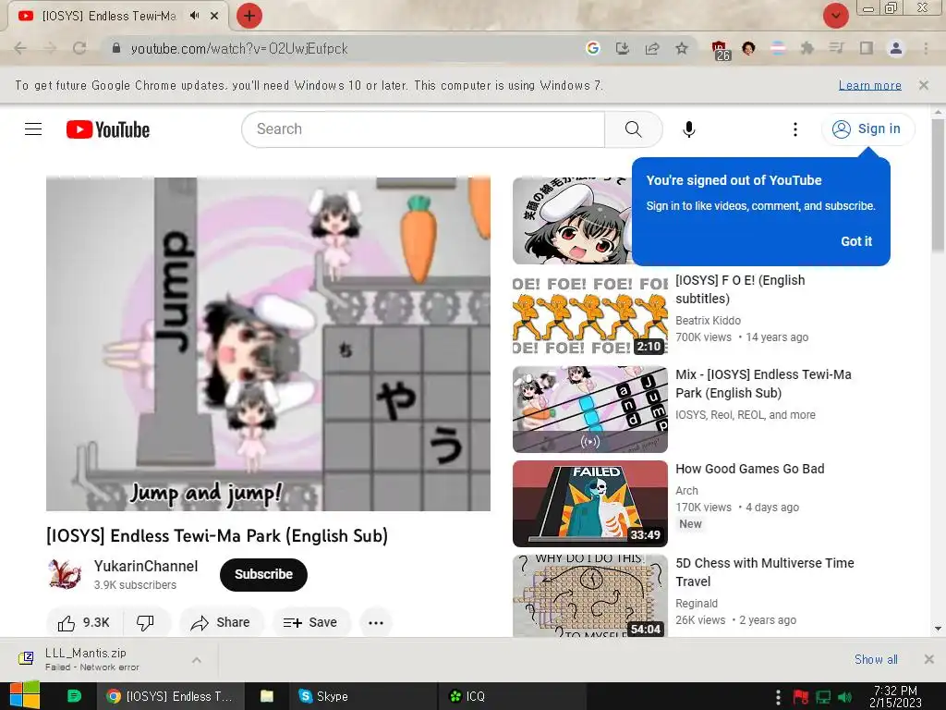Open 5D Chess with Multiverse thumbnail
This screenshot has width=946, height=710.
590,596
